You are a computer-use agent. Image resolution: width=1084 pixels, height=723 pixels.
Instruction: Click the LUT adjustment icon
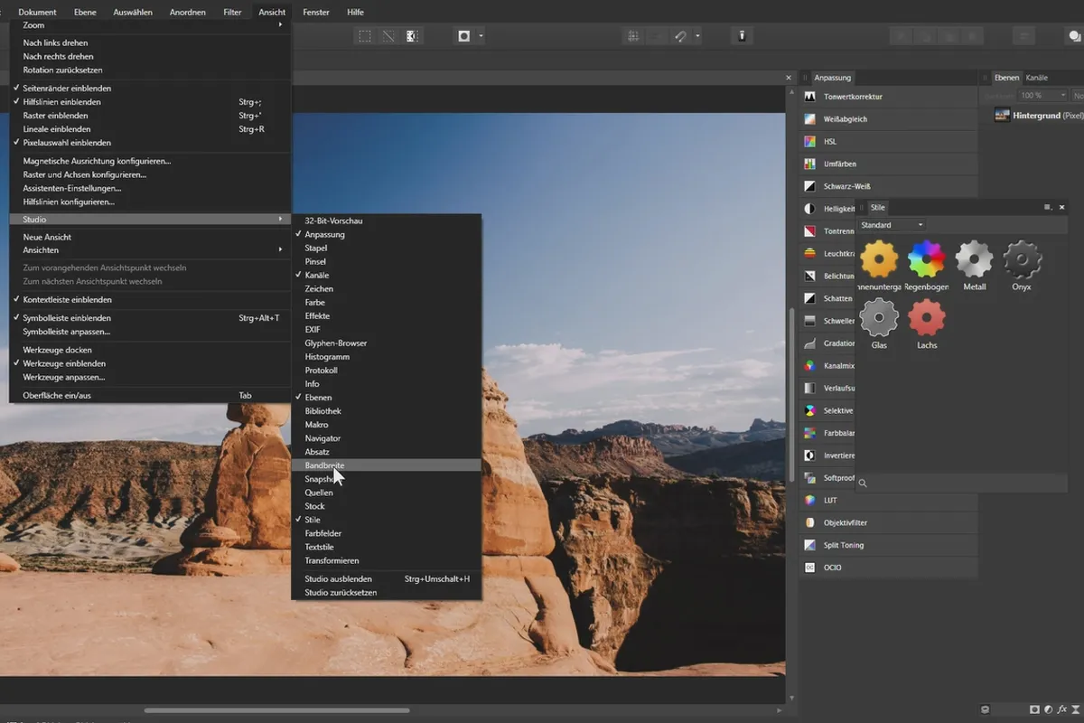pyautogui.click(x=810, y=500)
